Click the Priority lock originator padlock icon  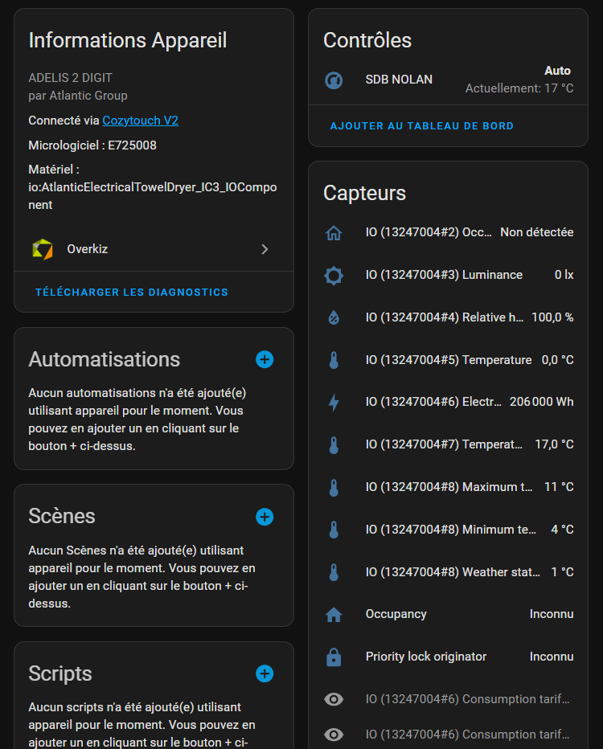(x=334, y=657)
